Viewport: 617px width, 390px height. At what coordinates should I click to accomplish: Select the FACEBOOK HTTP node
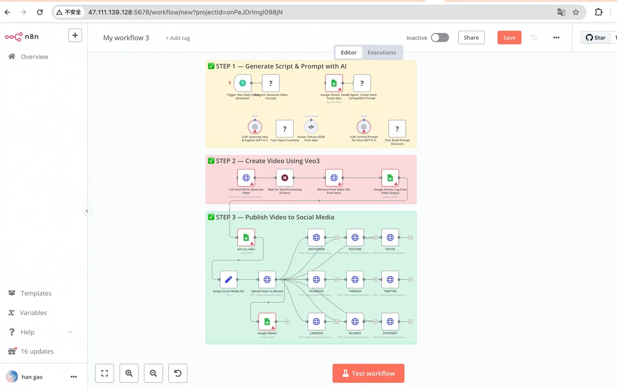[x=316, y=280]
